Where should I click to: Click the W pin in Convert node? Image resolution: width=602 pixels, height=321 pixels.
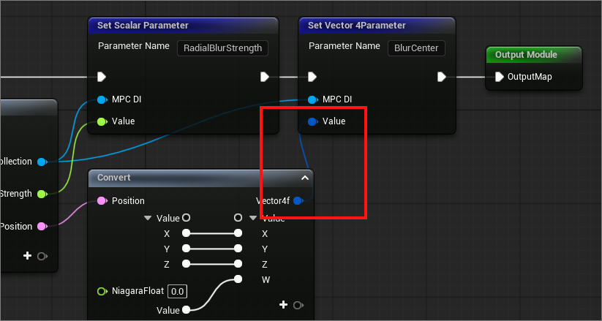(238, 279)
